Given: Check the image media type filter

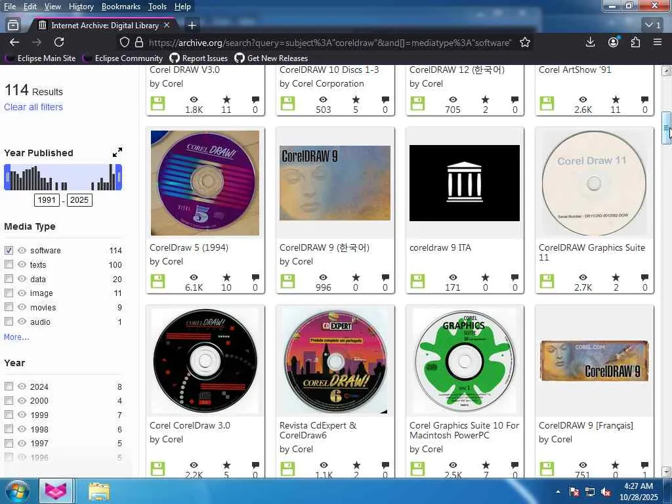Looking at the screenshot, I should (x=9, y=293).
